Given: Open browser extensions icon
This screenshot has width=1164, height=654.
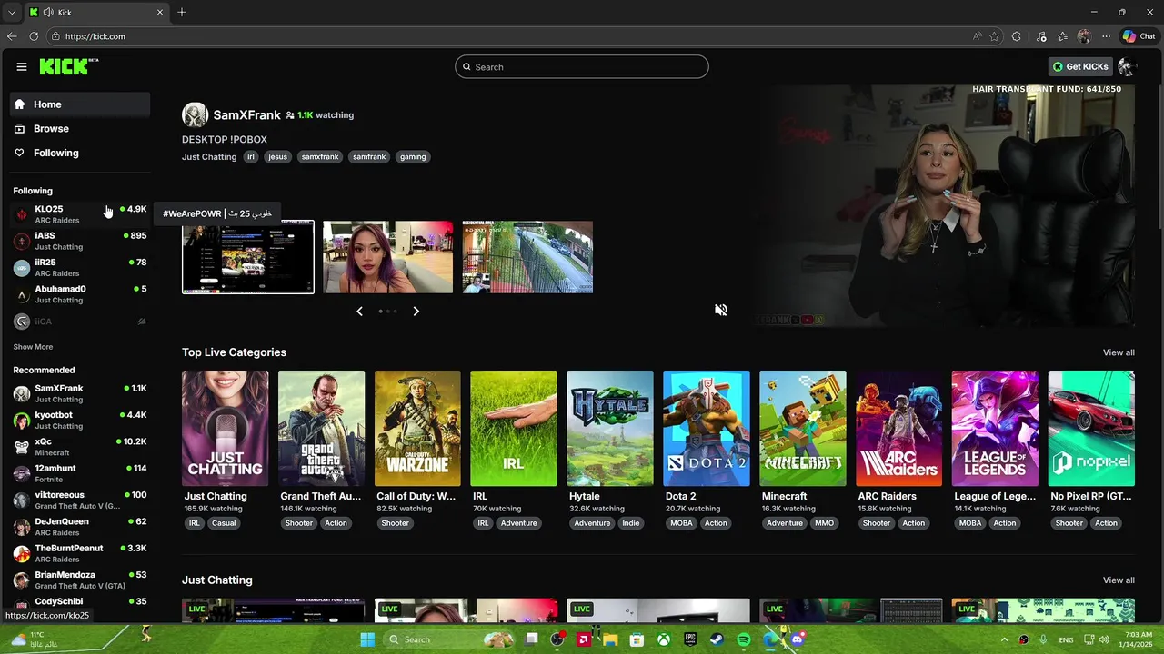Looking at the screenshot, I should click(x=1016, y=36).
